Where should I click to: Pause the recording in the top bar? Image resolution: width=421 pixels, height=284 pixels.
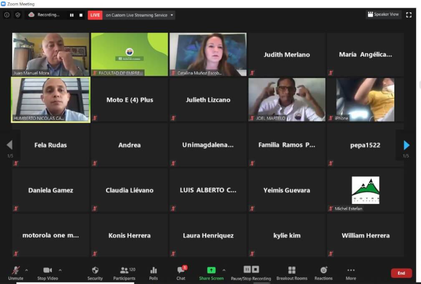[72, 15]
